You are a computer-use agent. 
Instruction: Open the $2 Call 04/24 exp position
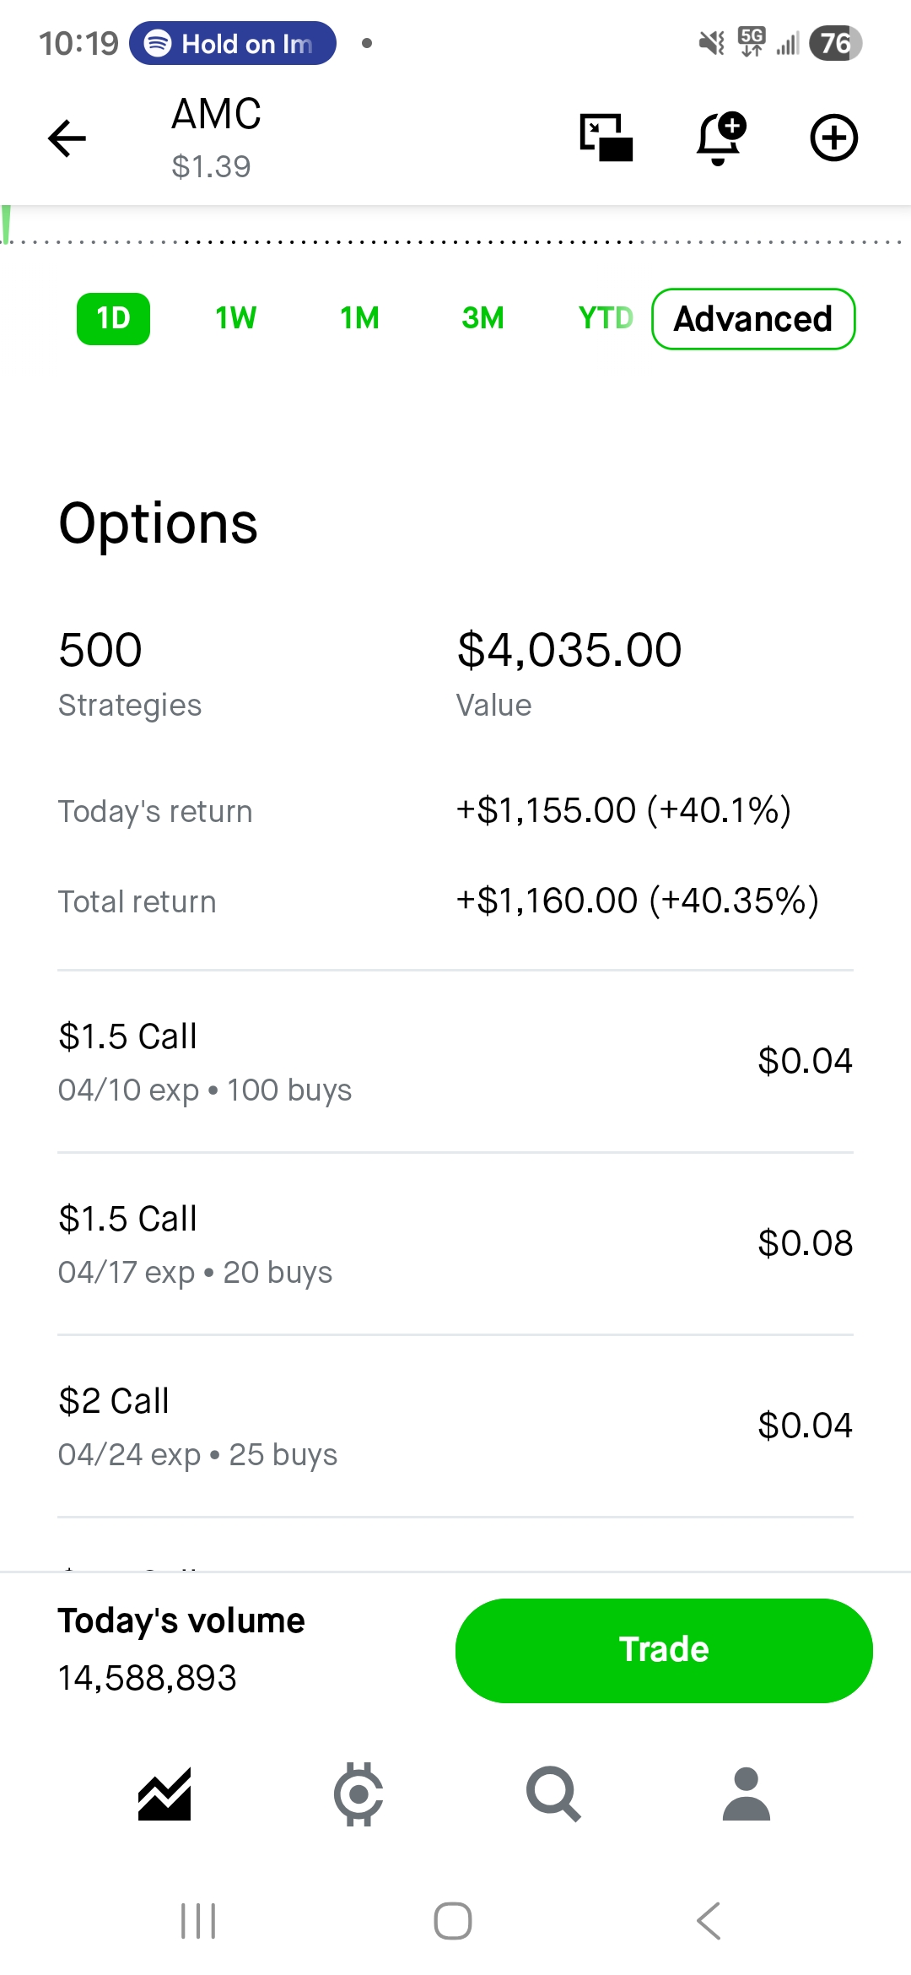click(455, 1426)
